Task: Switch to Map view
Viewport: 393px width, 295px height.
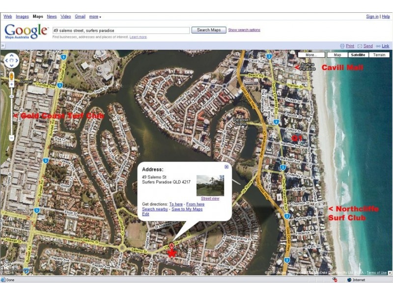Action: coord(337,55)
